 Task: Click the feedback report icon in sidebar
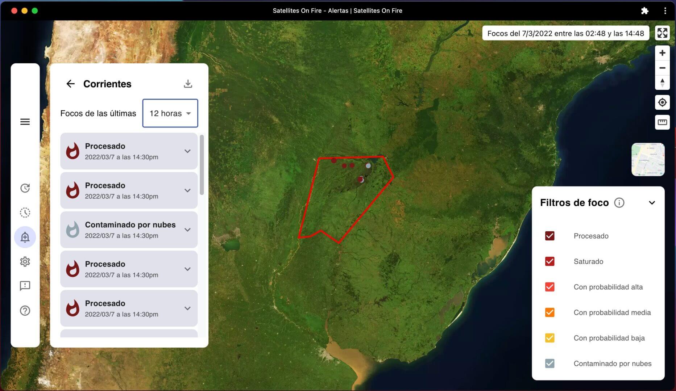point(25,286)
